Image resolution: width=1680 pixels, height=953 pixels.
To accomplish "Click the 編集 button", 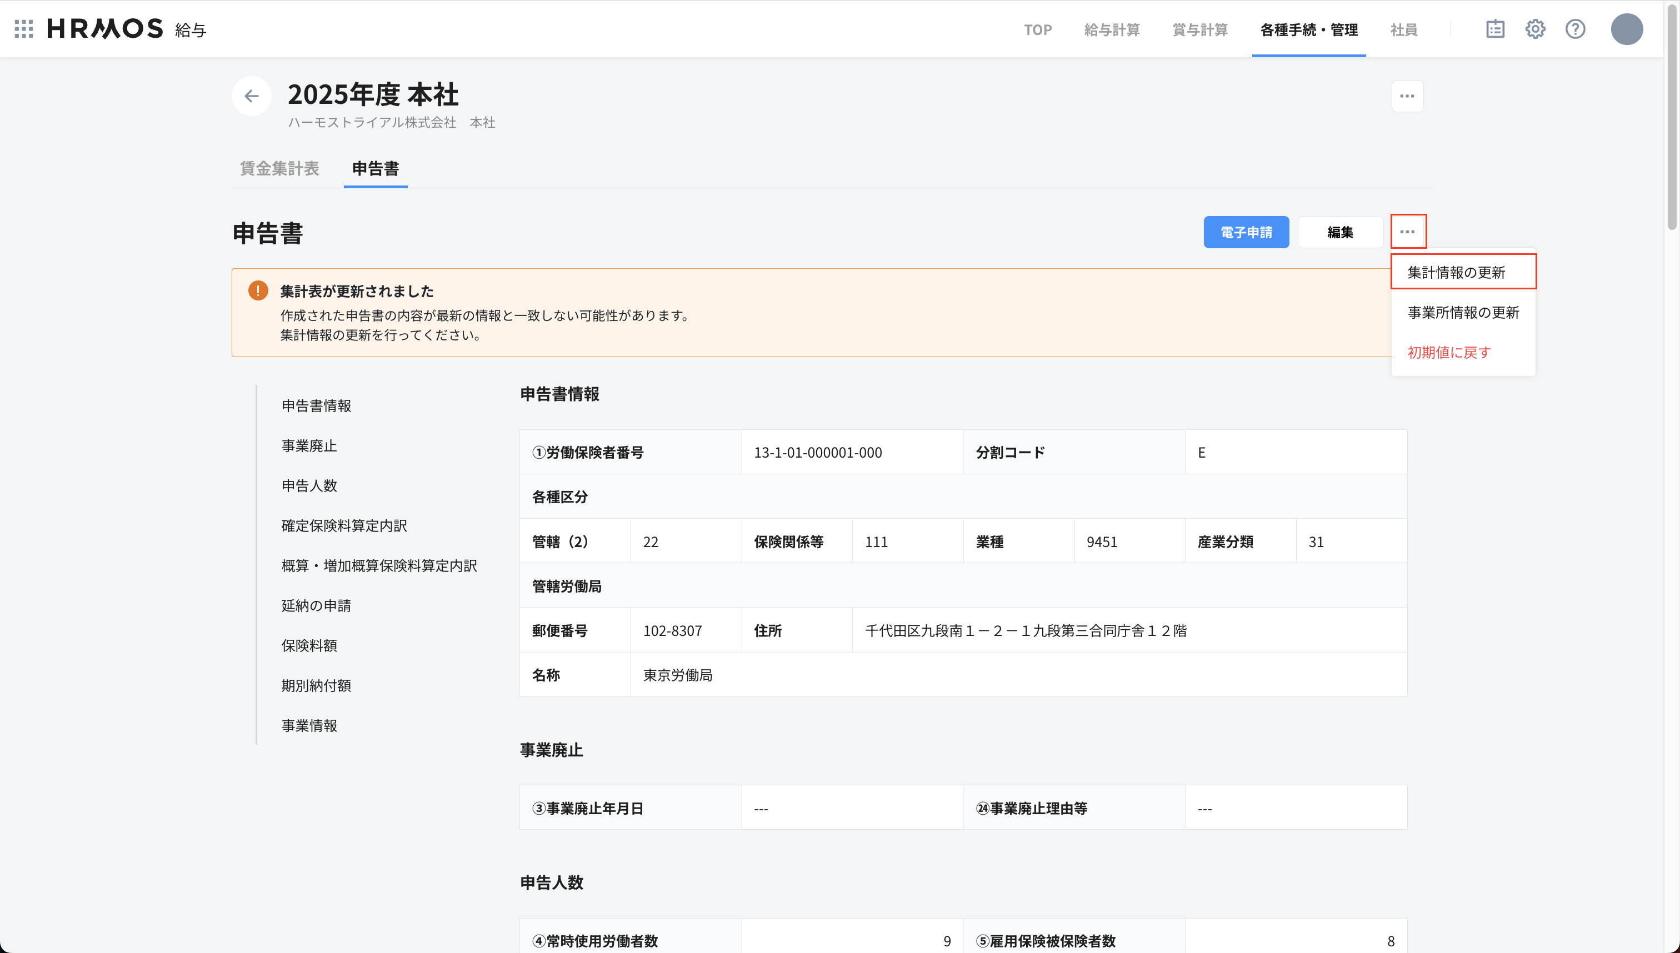I will (x=1340, y=231).
